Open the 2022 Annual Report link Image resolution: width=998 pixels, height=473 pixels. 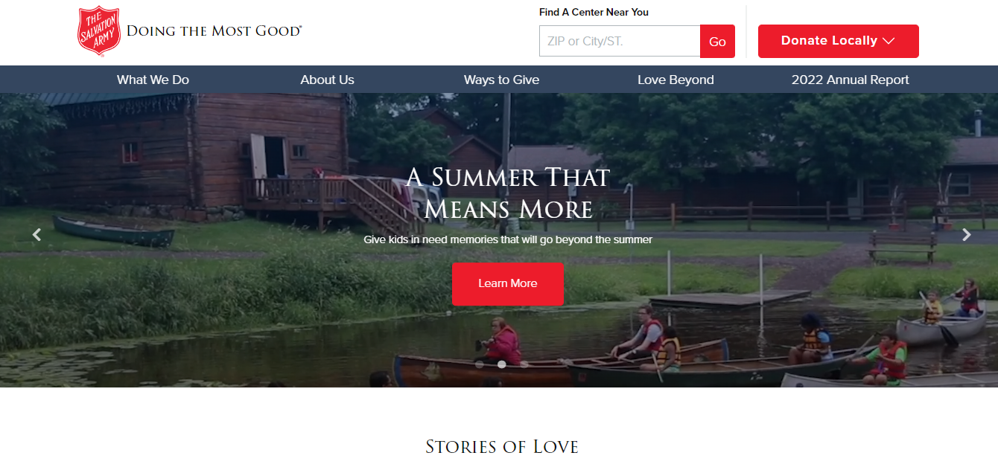[x=850, y=80]
